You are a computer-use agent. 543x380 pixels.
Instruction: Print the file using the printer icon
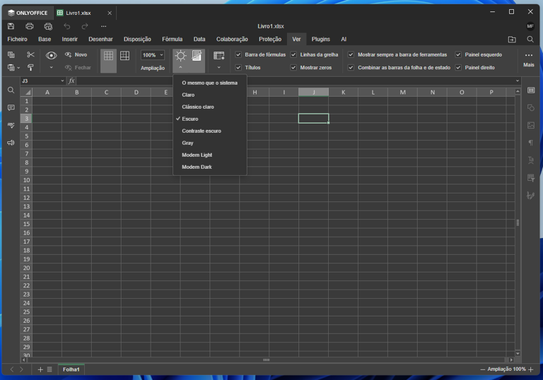30,26
